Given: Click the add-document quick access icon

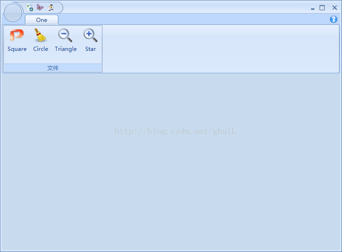Looking at the screenshot, I should [30, 7].
